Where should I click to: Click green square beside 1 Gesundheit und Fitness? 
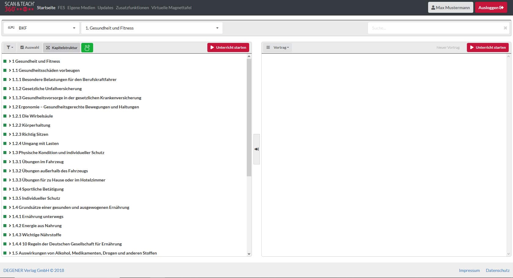[5, 61]
